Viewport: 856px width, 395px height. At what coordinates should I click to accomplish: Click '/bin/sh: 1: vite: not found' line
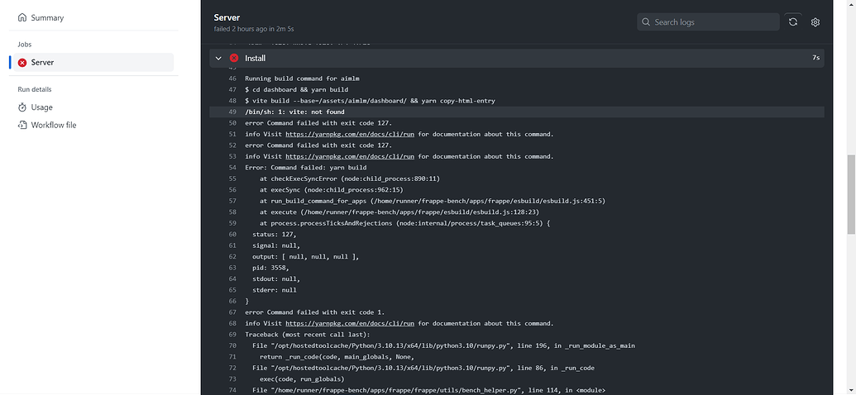click(294, 112)
